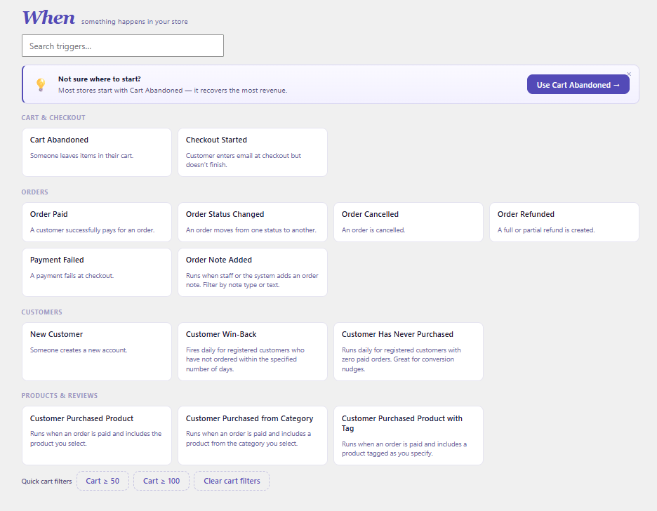Select the Customer Purchased Product trigger
This screenshot has width=657, height=511.
point(97,436)
